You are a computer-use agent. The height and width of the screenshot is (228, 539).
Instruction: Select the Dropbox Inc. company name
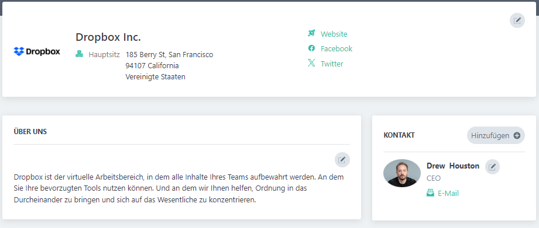pos(108,37)
